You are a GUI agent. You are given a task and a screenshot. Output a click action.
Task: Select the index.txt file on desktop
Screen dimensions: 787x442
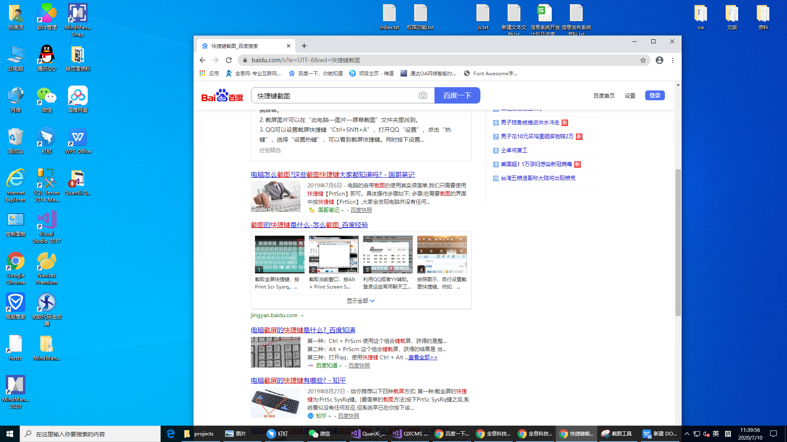point(389,17)
